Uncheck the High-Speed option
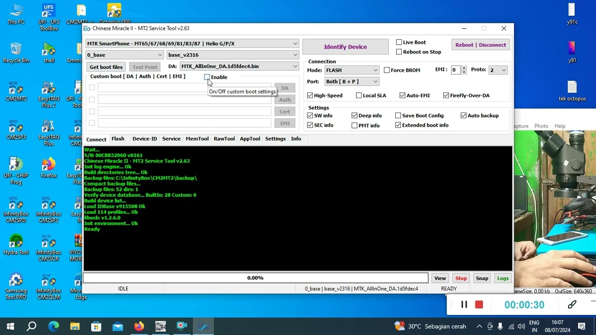This screenshot has width=596, height=335. point(310,95)
